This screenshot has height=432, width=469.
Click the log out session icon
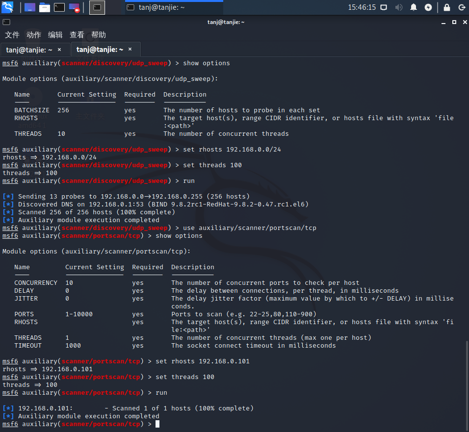pos(462,7)
